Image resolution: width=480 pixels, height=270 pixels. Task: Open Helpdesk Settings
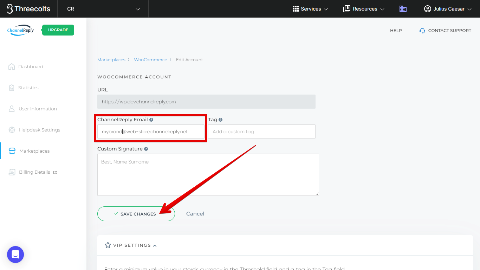(39, 130)
